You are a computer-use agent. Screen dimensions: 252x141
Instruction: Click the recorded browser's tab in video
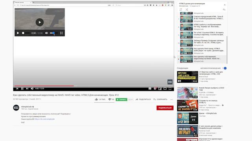tap(23, 2)
